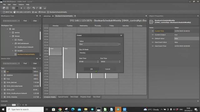Viewport: 200px width, 112px height.
Task: Click the Start Time field in Event dialog
Action: point(88,62)
